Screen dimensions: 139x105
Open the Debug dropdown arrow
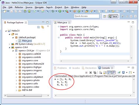click(56, 11)
